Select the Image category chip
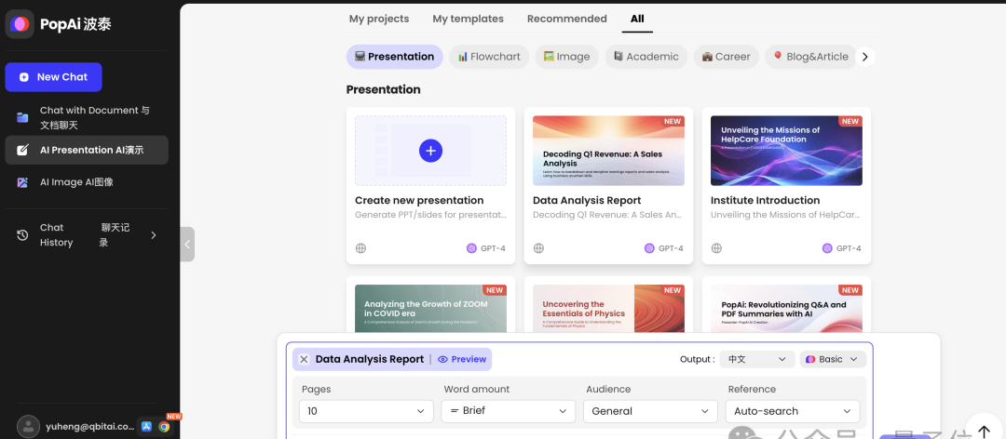Viewport: 1006px width, 439px height. click(x=566, y=57)
